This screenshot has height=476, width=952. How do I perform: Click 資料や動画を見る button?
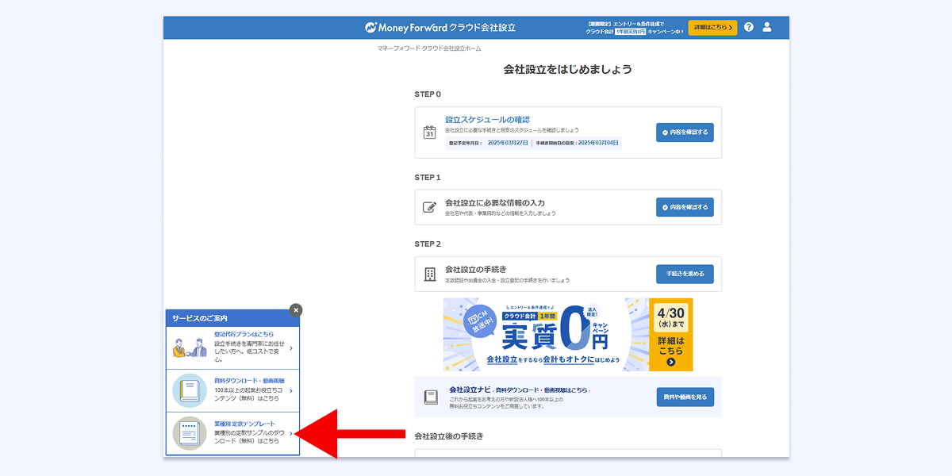coord(685,397)
